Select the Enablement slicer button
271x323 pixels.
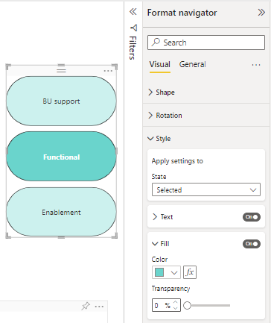point(61,212)
